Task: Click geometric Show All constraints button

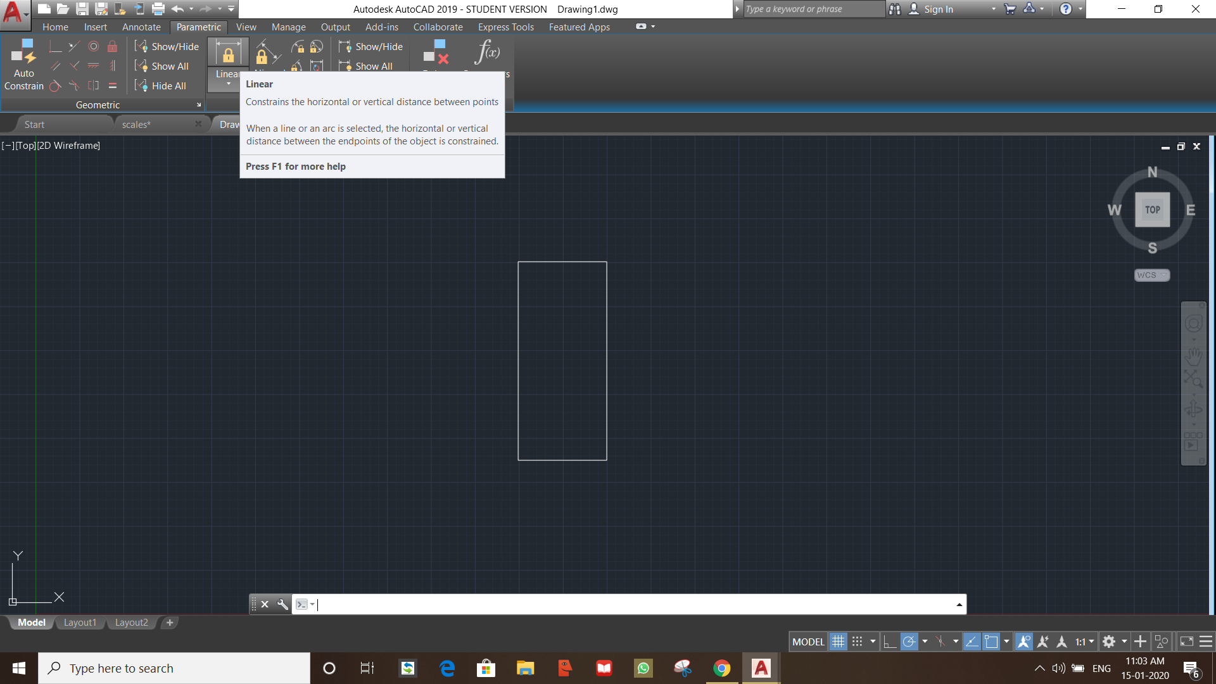Action: pos(162,66)
